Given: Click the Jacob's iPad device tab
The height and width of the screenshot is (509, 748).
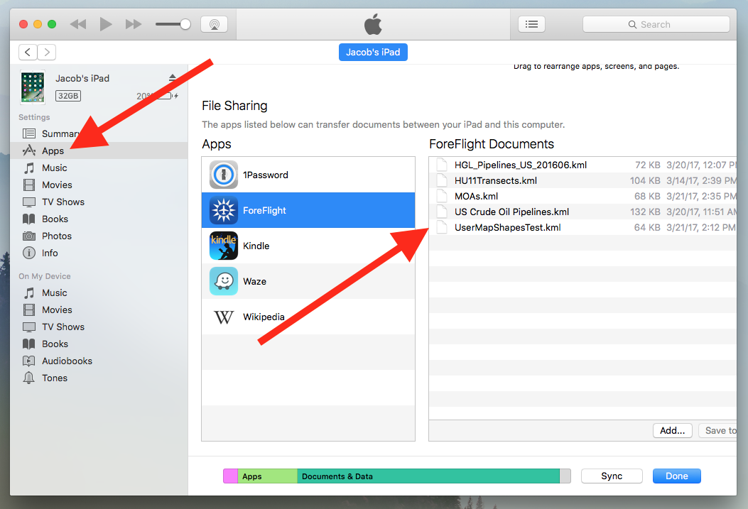Looking at the screenshot, I should click(x=373, y=52).
